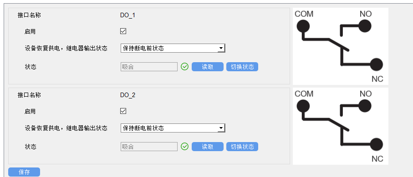Click the dropdown arrow for DO_1 保持断电前状态
Viewport: 413px width, 177px height.
pyautogui.click(x=221, y=48)
